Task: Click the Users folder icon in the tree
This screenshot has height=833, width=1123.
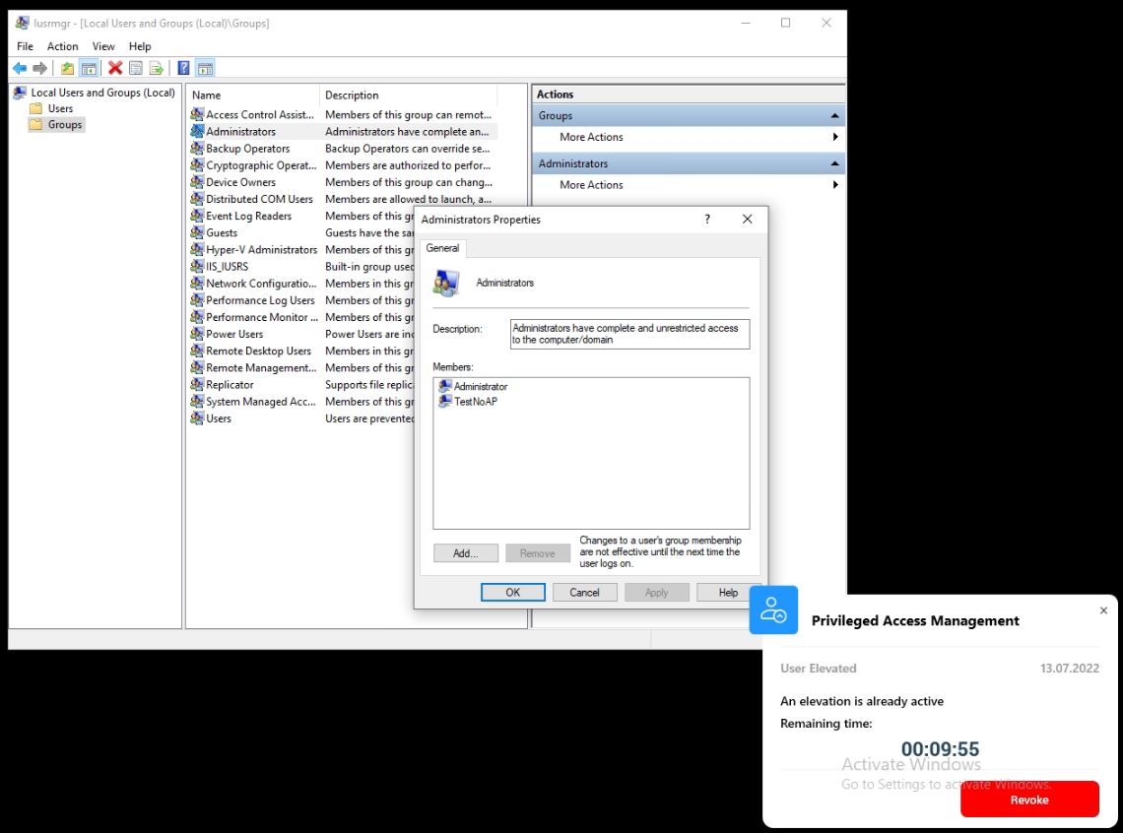Action: click(x=35, y=108)
